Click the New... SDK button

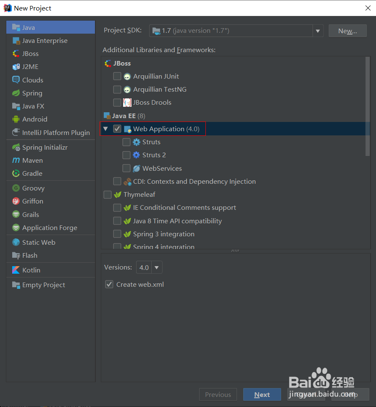tap(347, 31)
